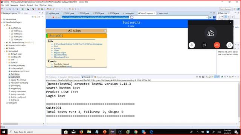The height and width of the screenshot is (135, 241).
Task: Collapse the src folder node
Action: pos(5,25)
